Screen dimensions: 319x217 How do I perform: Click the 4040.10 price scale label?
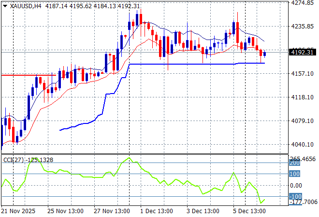pyautogui.click(x=302, y=145)
